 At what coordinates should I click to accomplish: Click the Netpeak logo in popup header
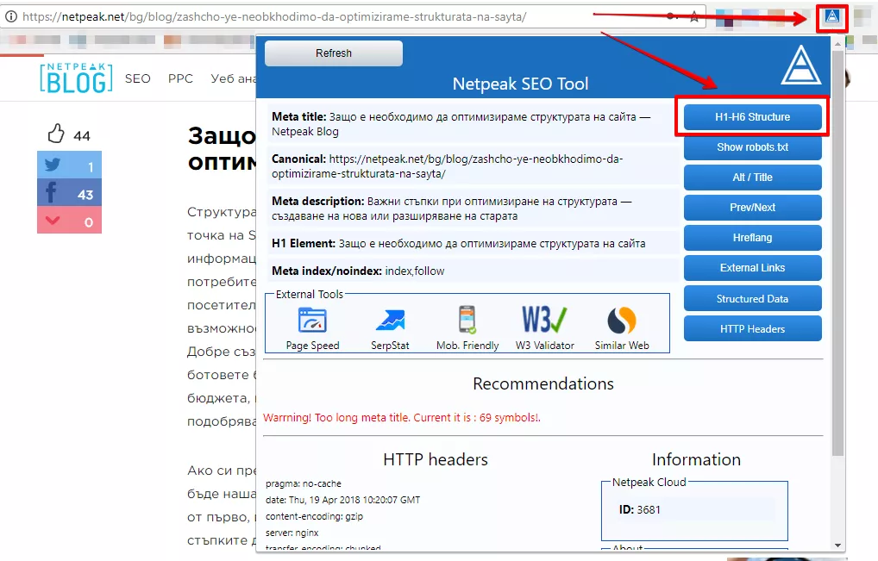pyautogui.click(x=801, y=65)
